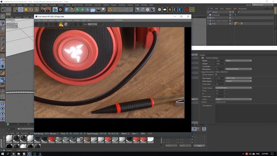Select the Rotate tool
Screen dimensions: 277x156
[x=31, y=10]
